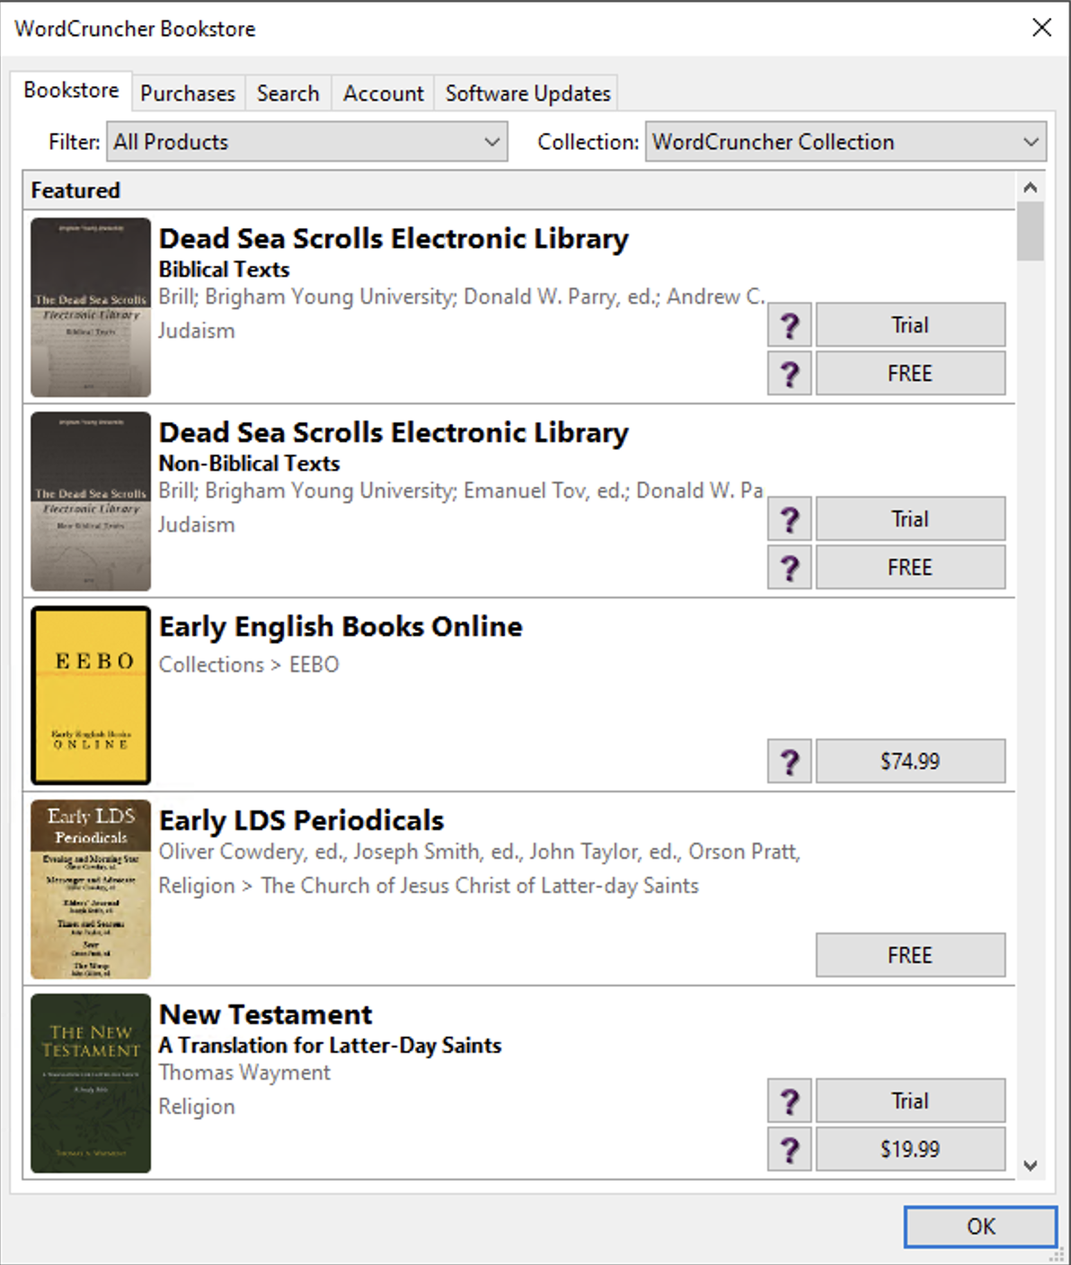Go to the Account tab
The image size is (1071, 1265).
click(383, 93)
